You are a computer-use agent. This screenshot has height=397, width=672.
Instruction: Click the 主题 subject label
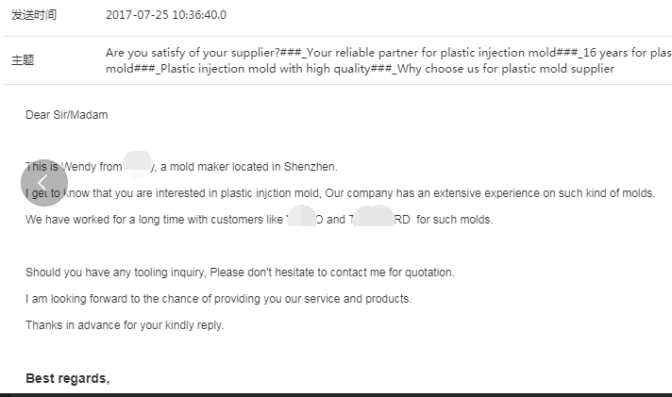tap(23, 60)
